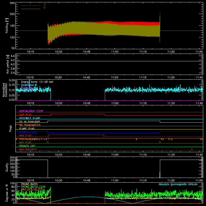206x206 pixels.
Task: Click the olive Y legend label
Action: pyautogui.click(x=45, y=8)
